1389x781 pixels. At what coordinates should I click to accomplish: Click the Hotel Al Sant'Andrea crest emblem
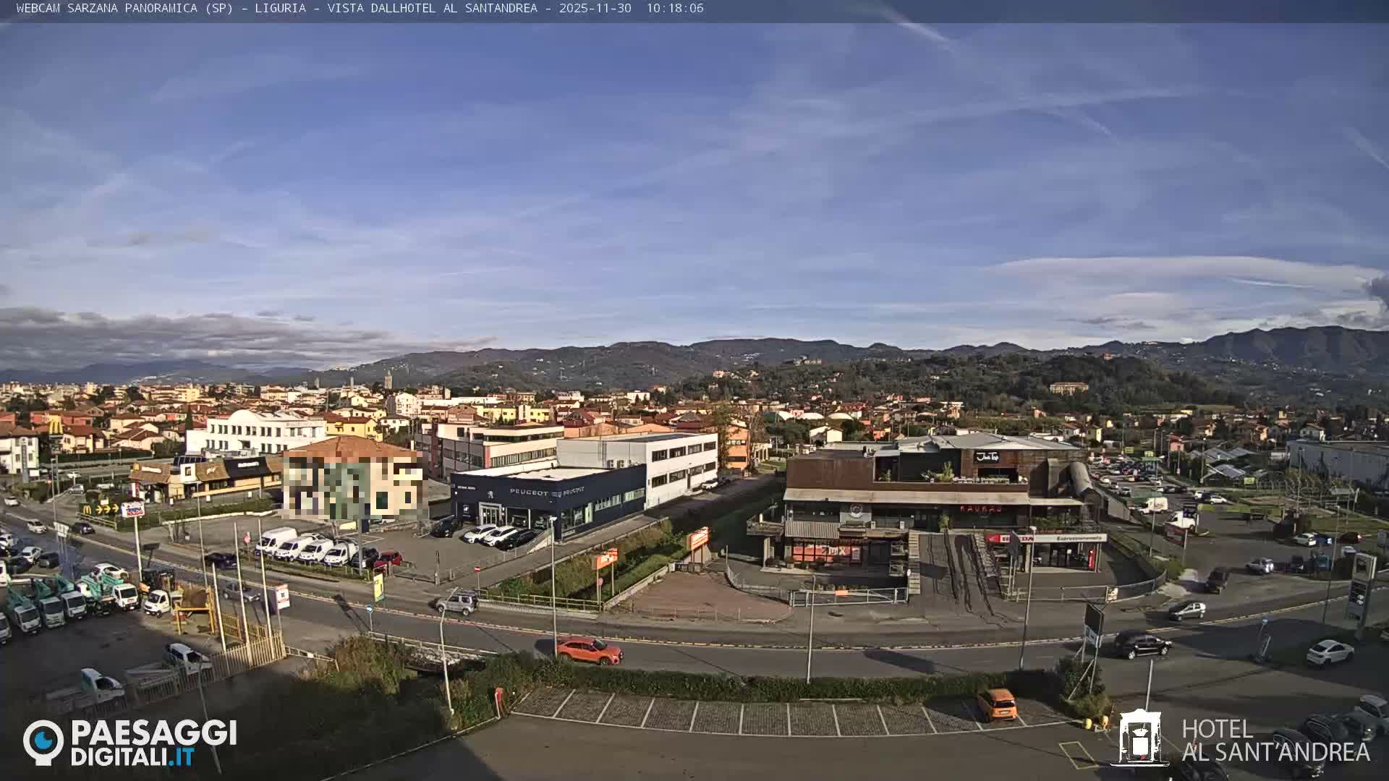(1139, 738)
